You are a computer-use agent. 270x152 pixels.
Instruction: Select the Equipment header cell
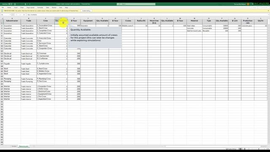coord(88,22)
